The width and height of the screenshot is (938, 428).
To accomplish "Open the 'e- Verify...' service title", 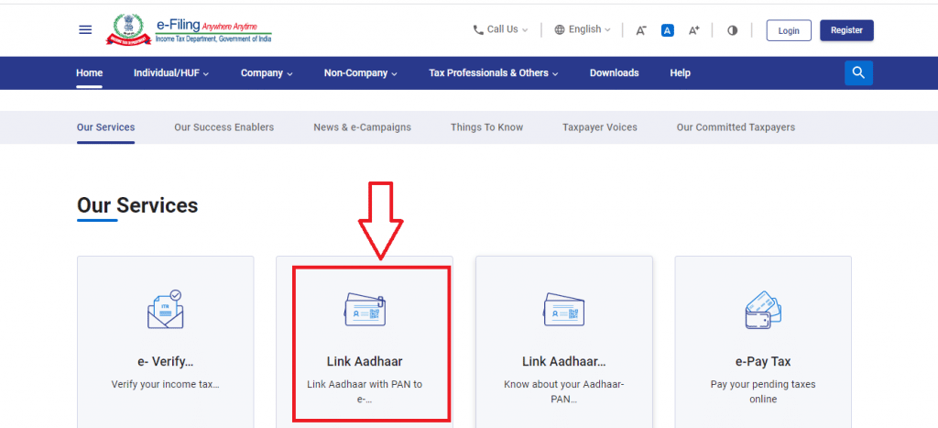I will tap(165, 362).
